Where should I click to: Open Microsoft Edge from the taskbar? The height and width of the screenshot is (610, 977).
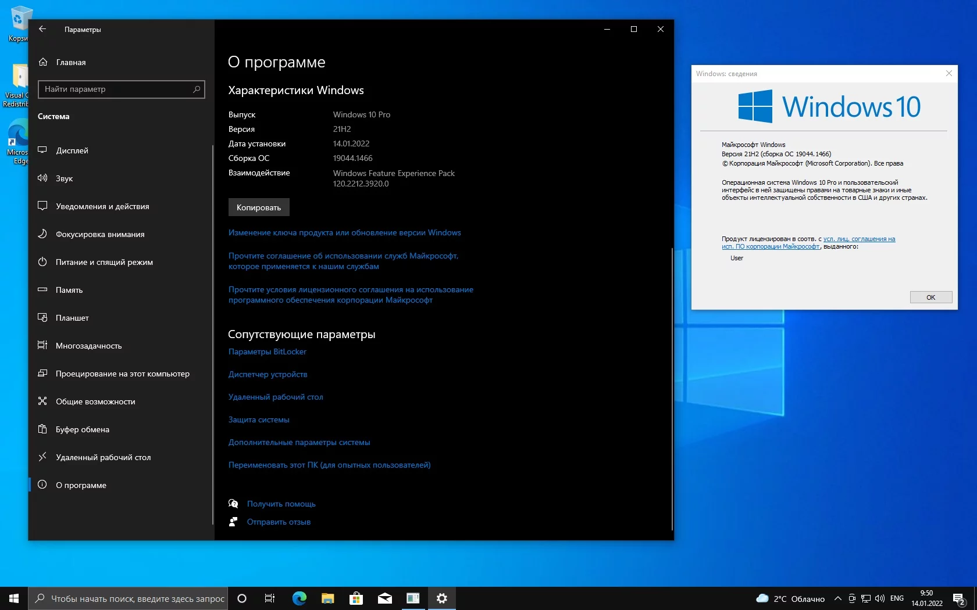pyautogui.click(x=299, y=598)
